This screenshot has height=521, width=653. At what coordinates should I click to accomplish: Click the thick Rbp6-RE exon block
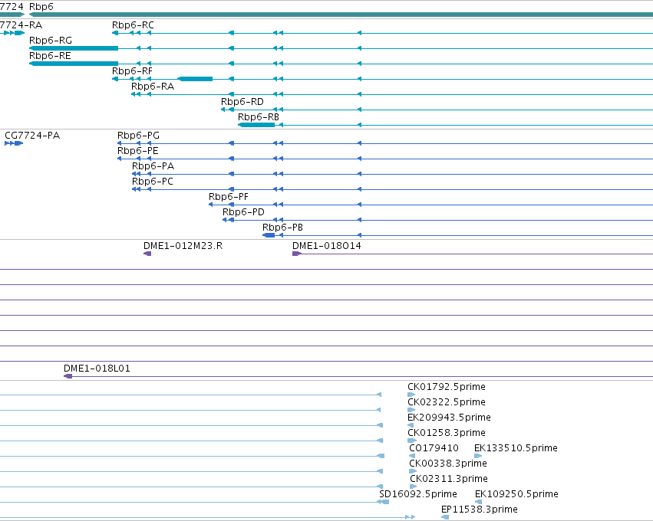tap(74, 64)
